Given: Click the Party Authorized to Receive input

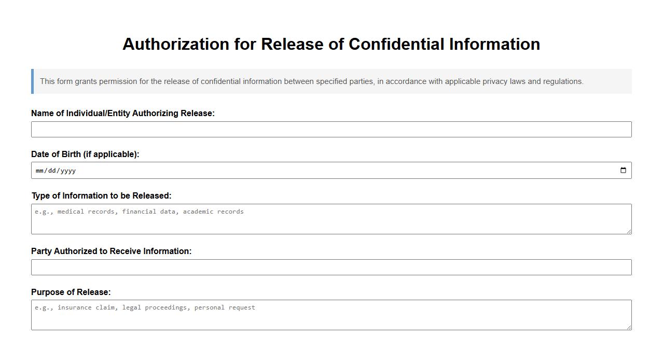Looking at the screenshot, I should click(331, 267).
